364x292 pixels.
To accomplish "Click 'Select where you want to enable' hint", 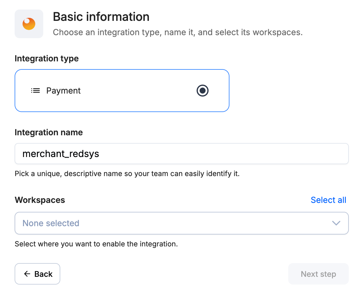I will [96, 244].
